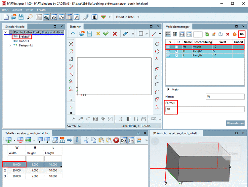The image size is (248, 187).
Task: Click blue right arrow in table toolbar
Action: tap(69, 140)
